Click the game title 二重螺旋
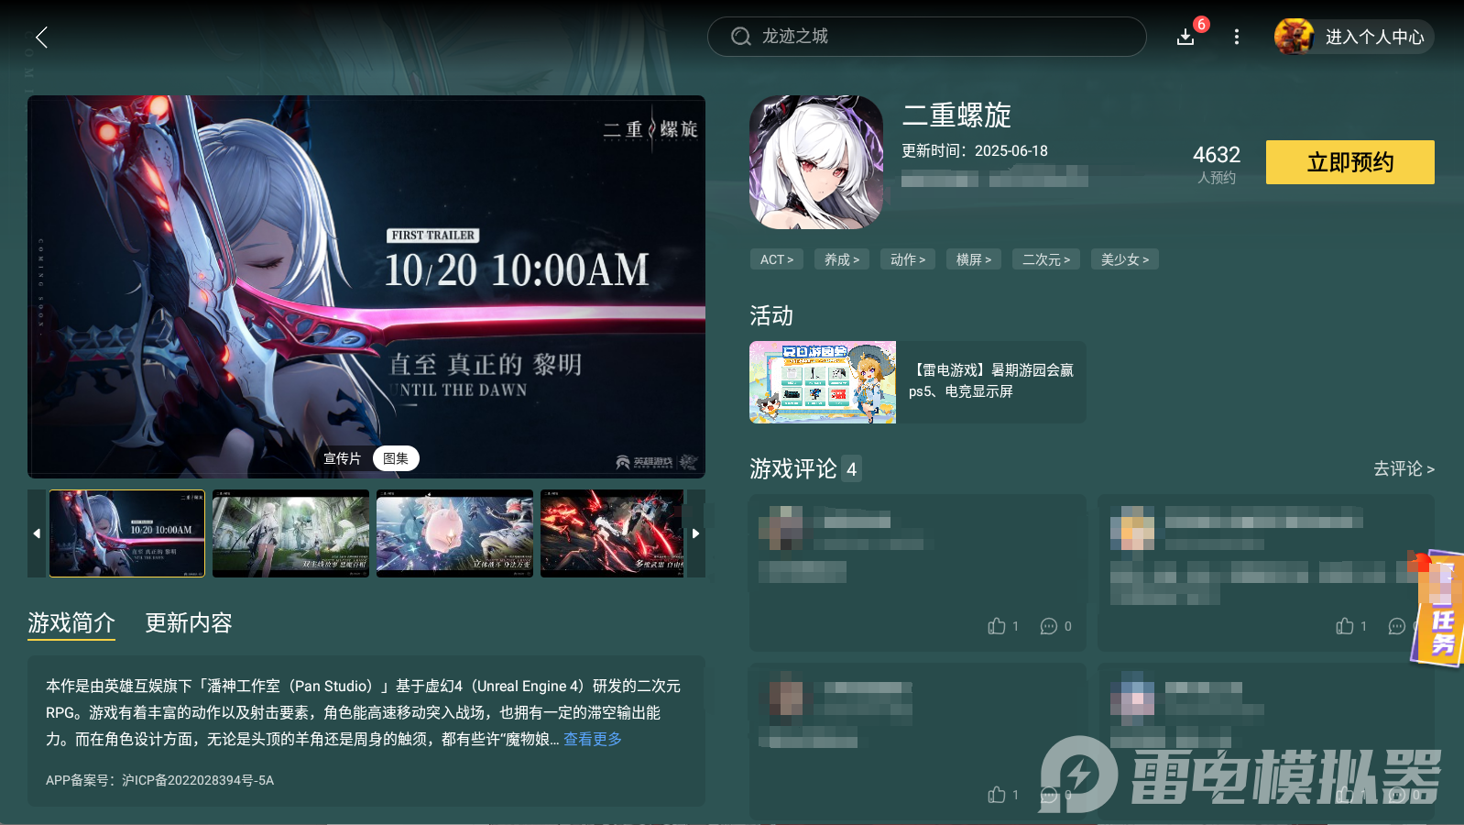 coord(956,115)
